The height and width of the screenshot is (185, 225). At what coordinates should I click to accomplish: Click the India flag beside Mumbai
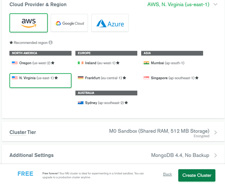click(146, 63)
